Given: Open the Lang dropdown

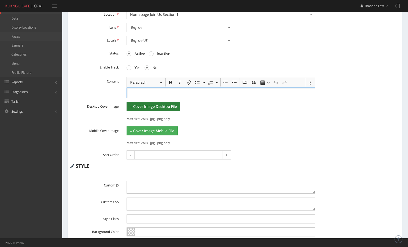Looking at the screenshot, I should click(x=179, y=28).
